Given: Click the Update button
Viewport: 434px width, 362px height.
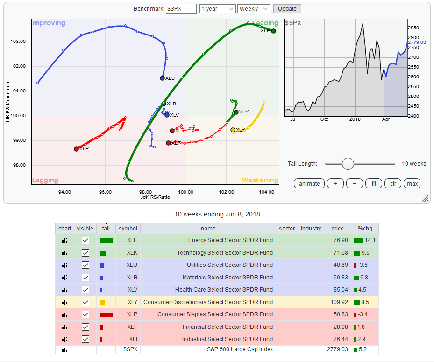Looking at the screenshot, I should [287, 8].
